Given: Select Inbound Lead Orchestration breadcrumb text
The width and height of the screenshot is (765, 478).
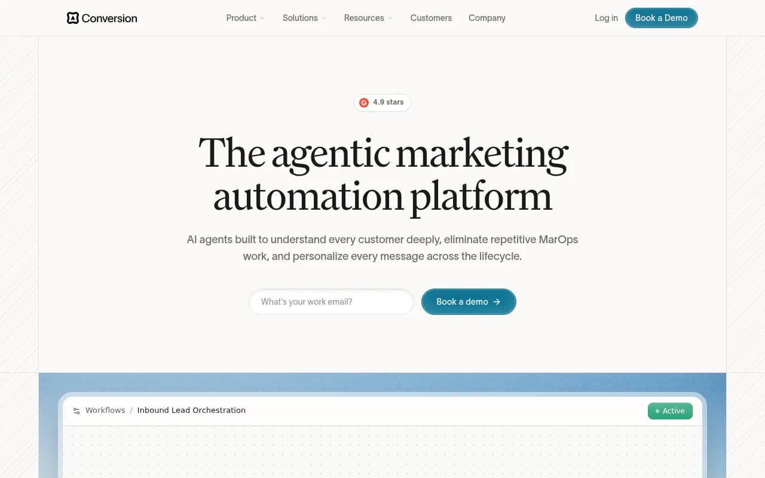Looking at the screenshot, I should coord(191,410).
